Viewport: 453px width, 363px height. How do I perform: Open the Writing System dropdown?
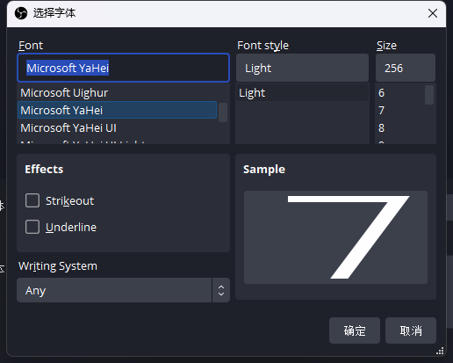[x=123, y=290]
